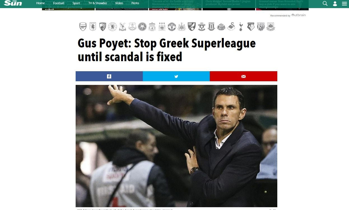Open the Tottenham Hotspur cockerel crest

[241, 27]
